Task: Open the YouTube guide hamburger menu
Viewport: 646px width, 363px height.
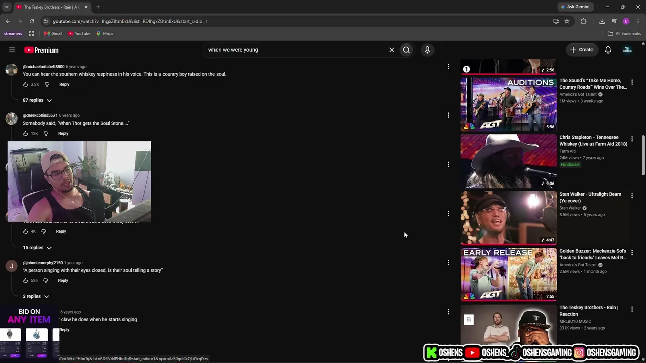Action: [x=12, y=50]
